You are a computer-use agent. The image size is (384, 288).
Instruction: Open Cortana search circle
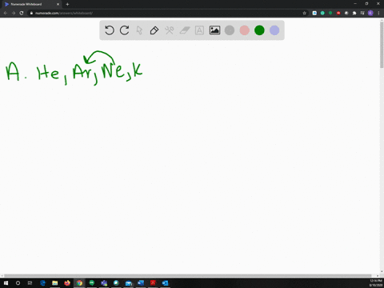[18, 283]
